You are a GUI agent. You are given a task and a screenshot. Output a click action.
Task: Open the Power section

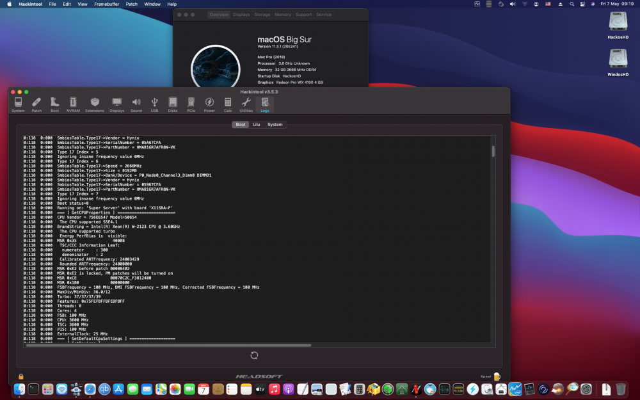209,104
